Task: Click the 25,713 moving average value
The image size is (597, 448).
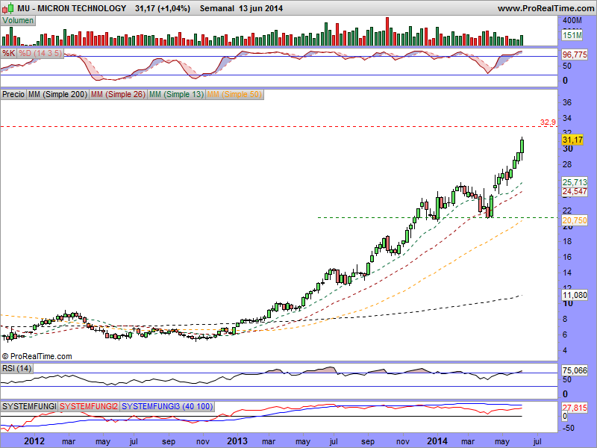Action: 575,182
